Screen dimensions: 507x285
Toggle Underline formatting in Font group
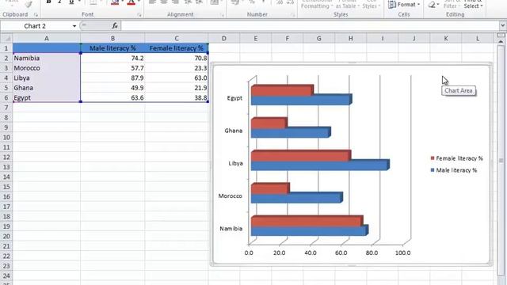71,2
